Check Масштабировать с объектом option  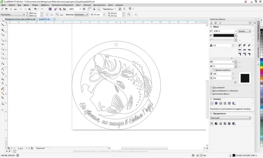pyautogui.click(x=211, y=91)
